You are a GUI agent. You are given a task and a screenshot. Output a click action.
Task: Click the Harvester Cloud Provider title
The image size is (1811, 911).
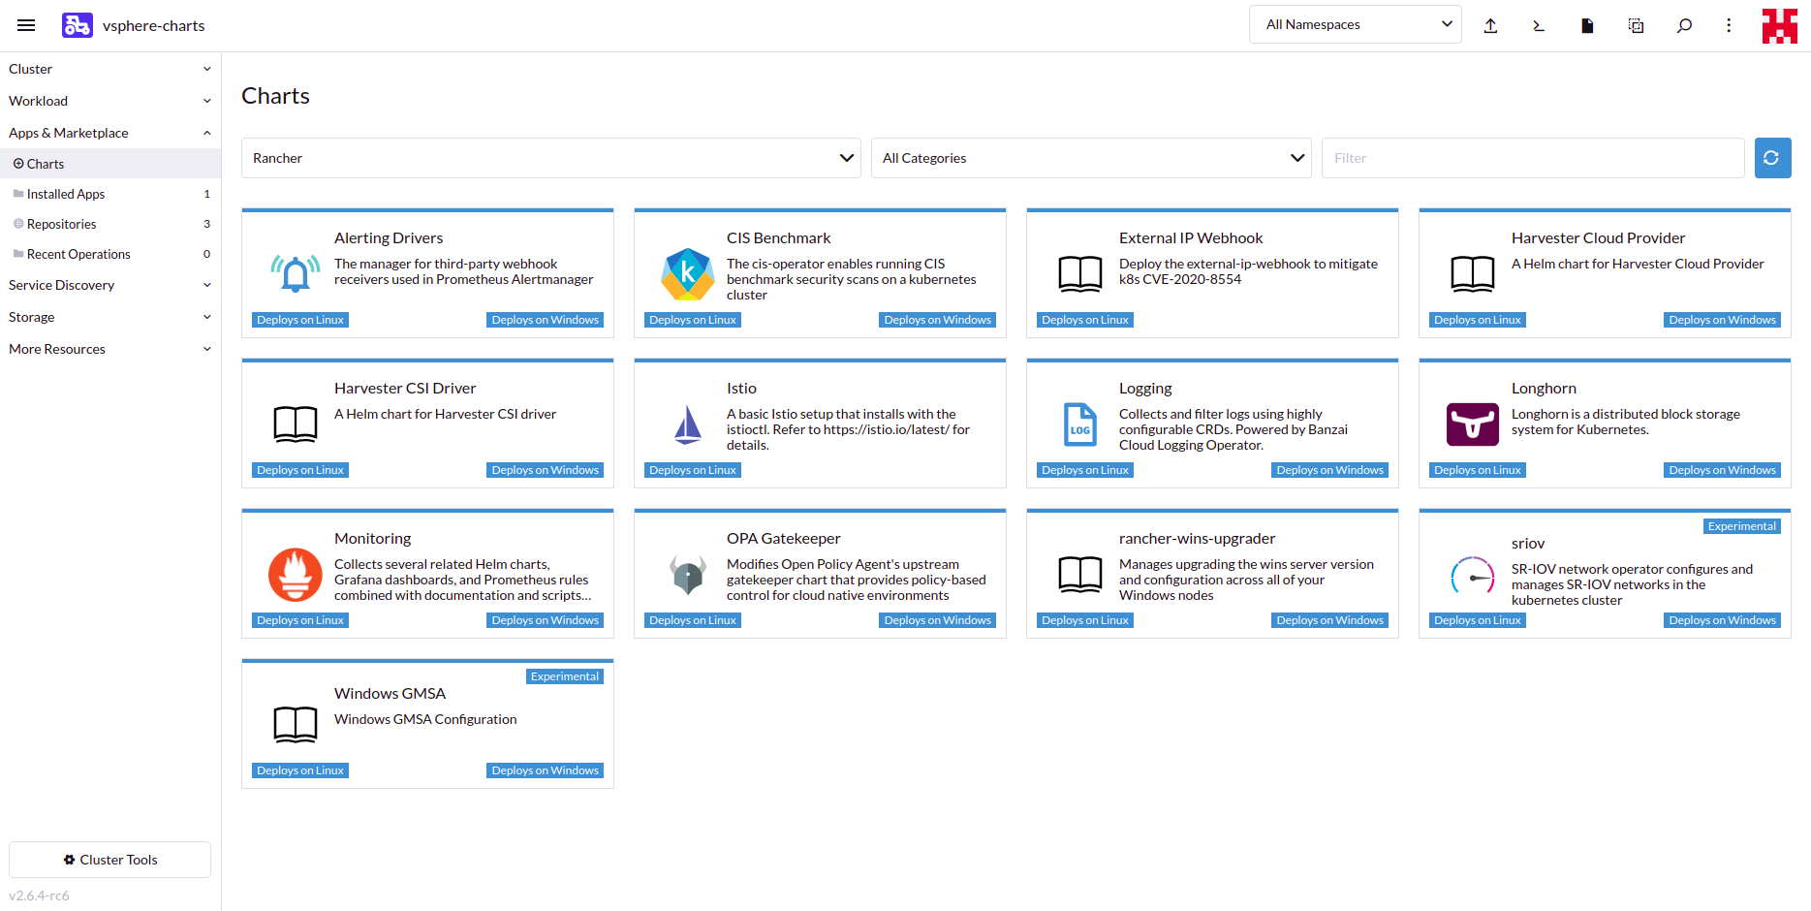point(1598,238)
